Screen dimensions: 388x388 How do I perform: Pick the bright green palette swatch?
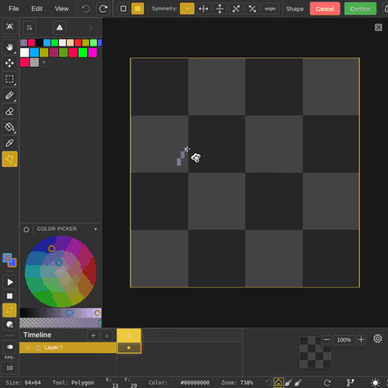(x=83, y=53)
